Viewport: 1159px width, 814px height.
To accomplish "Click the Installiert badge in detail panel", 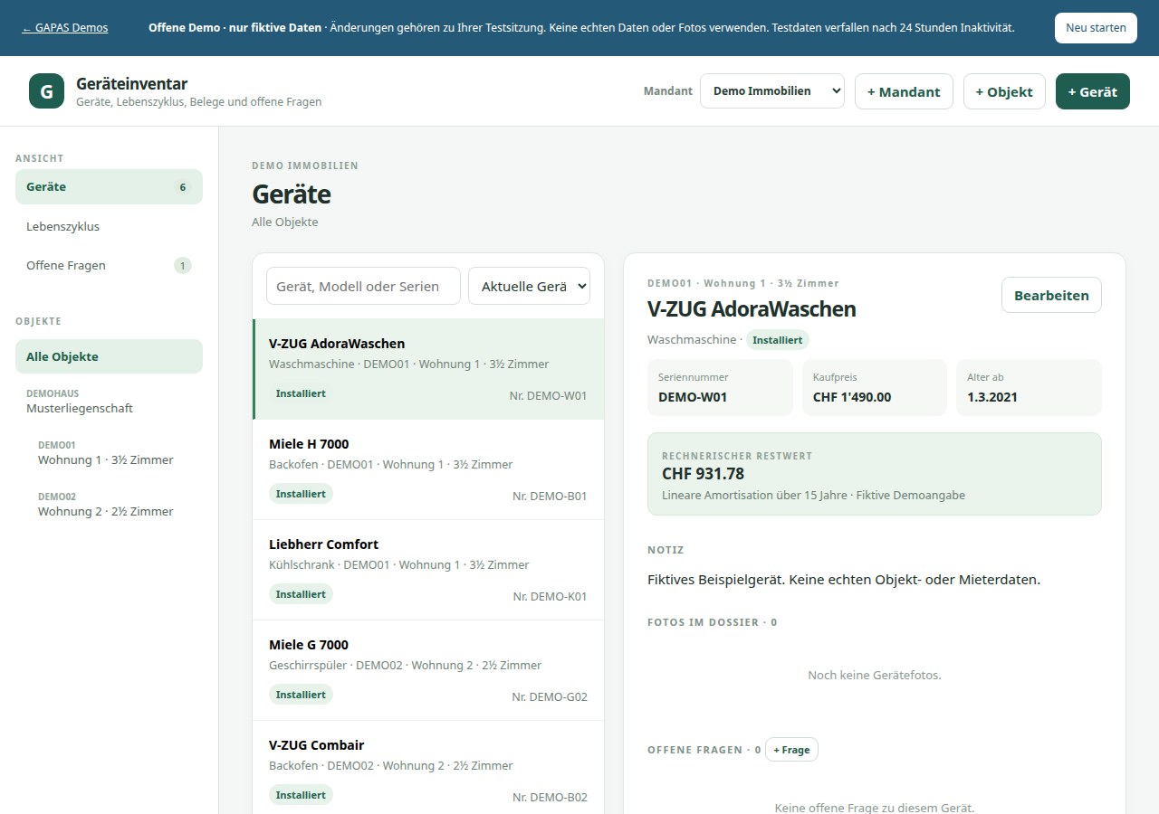I will click(778, 340).
